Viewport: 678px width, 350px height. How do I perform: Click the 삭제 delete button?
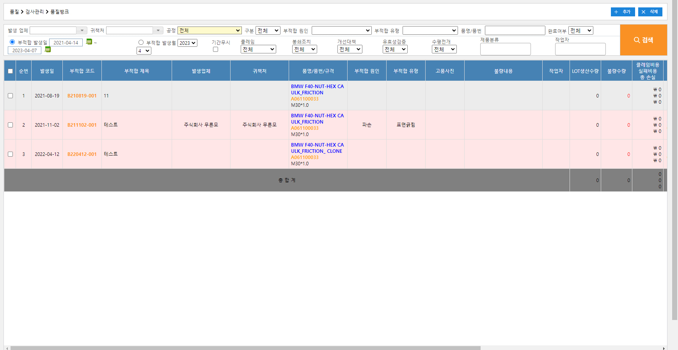coord(650,12)
